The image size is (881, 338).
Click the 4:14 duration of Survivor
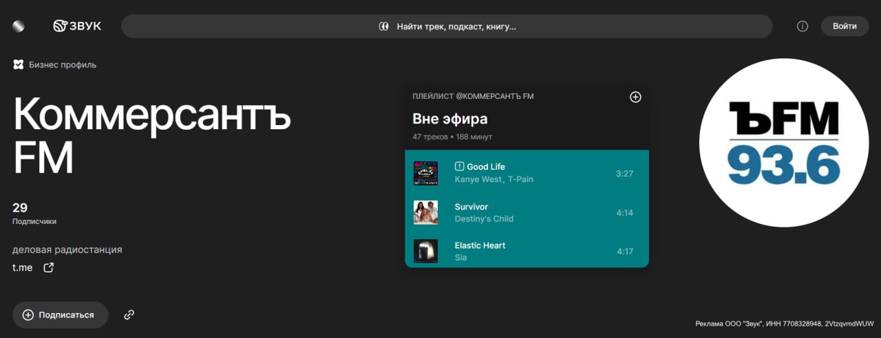tap(624, 213)
